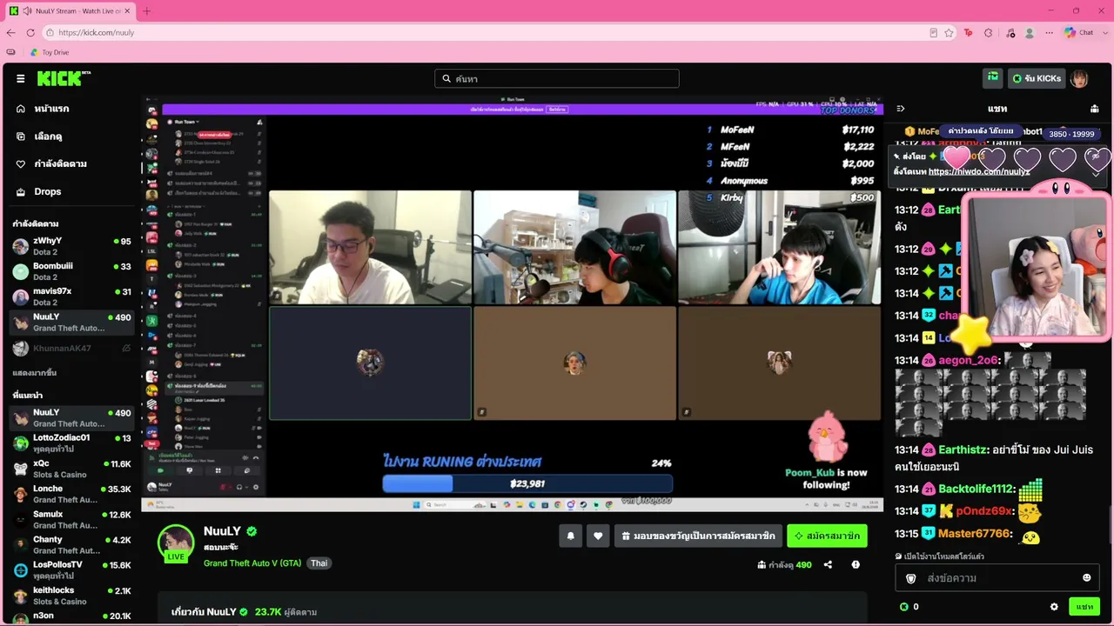Open Boombuiii channel in following list
This screenshot has width=1114, height=626.
[73, 271]
